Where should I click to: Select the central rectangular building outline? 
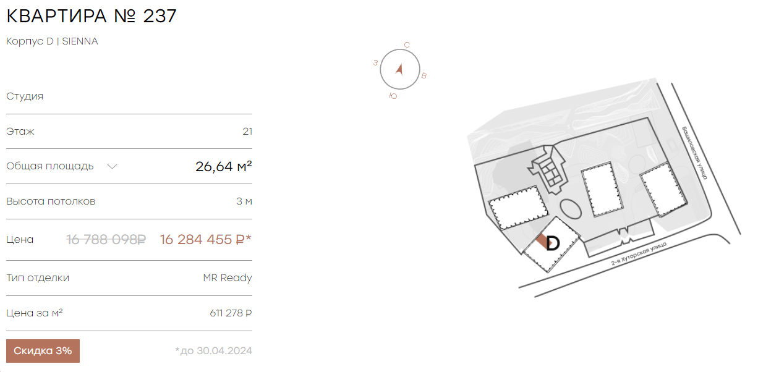601,190
